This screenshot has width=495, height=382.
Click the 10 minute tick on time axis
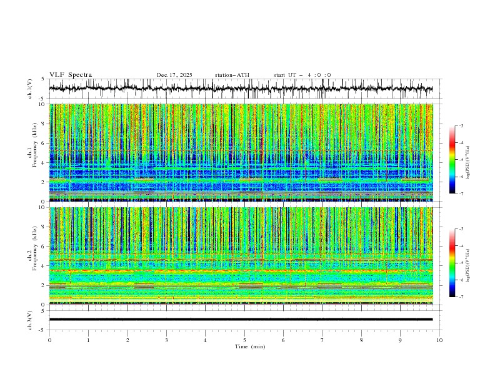[439, 340]
